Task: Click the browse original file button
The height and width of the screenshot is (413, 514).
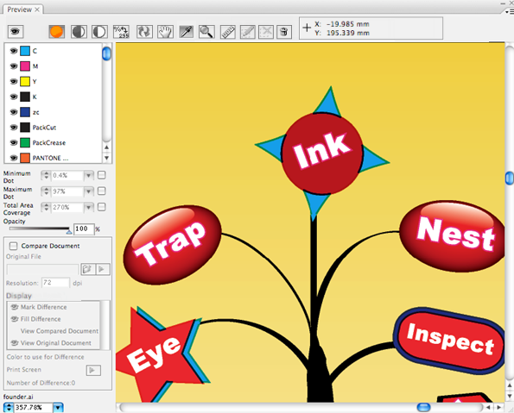Action: coord(87,269)
